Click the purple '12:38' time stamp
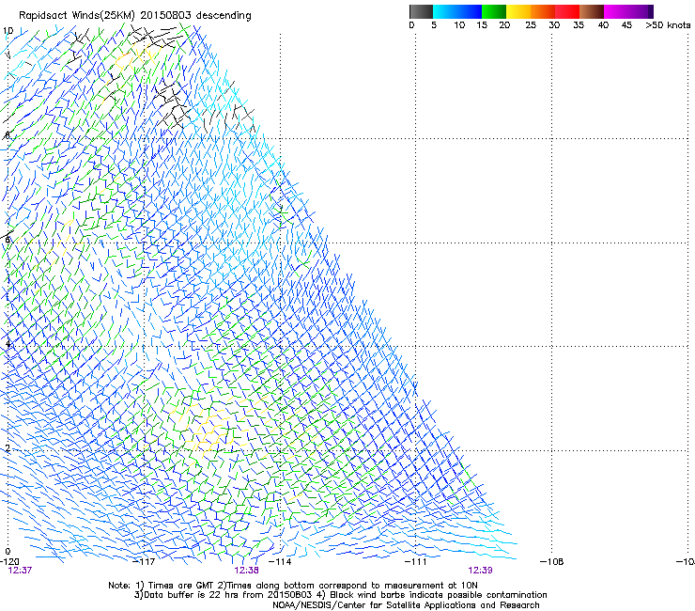695x611 pixels. 246,571
